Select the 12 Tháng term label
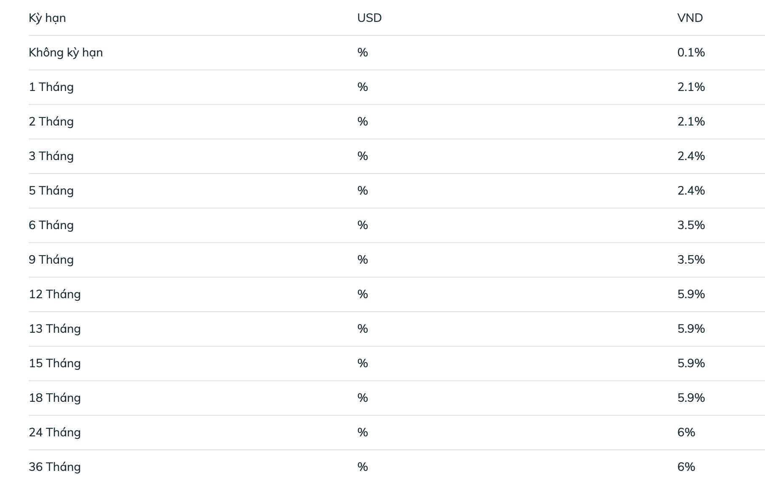Screen dimensions: 765x481 coord(55,294)
